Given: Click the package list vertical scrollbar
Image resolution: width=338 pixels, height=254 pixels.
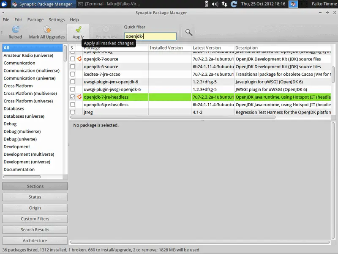Looking at the screenshot, I should (x=333, y=75).
